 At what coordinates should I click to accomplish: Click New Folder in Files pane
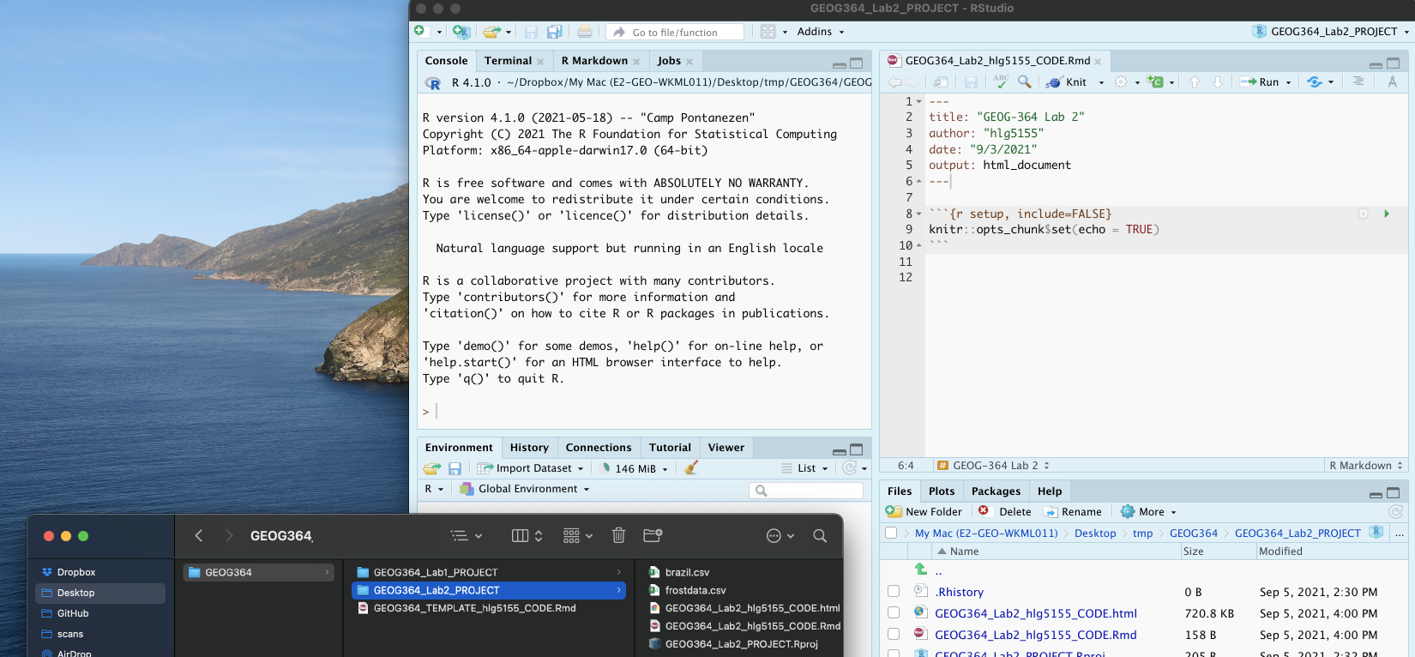point(924,511)
